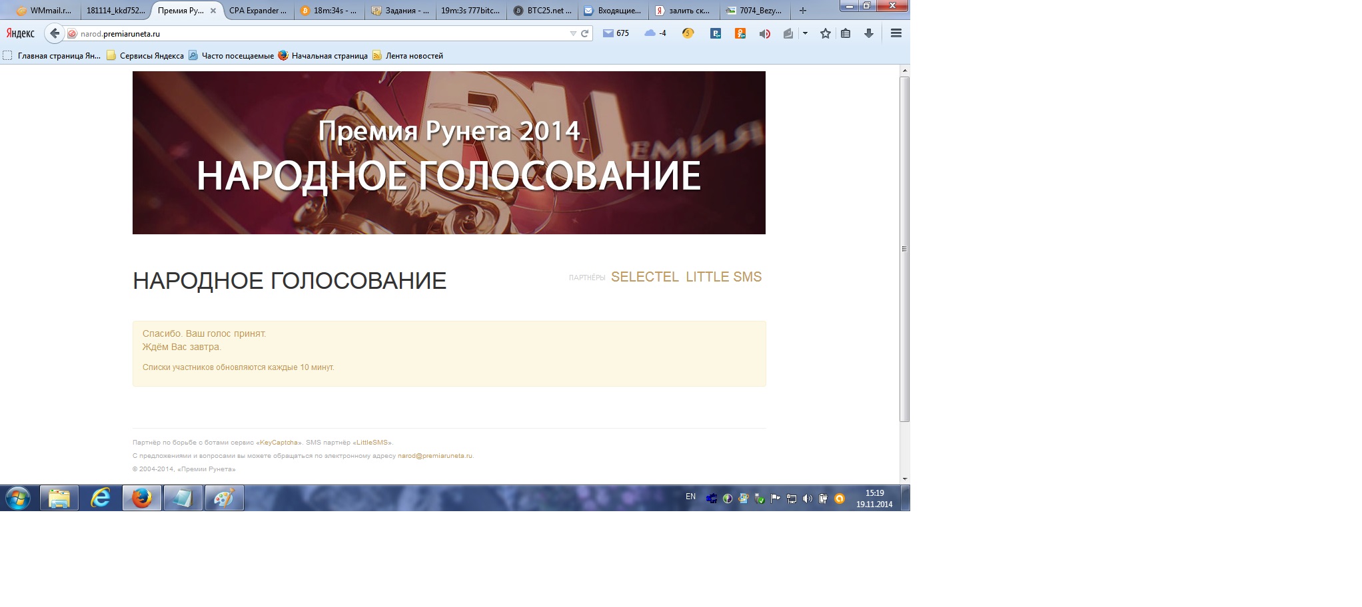Image resolution: width=1362 pixels, height=607 pixels.
Task: Open Paint from the taskbar
Action: [225, 498]
